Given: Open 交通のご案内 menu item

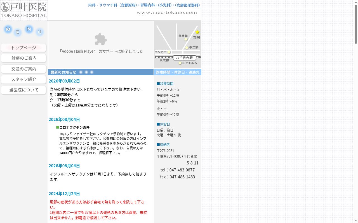Looking at the screenshot, I should 23,69.
